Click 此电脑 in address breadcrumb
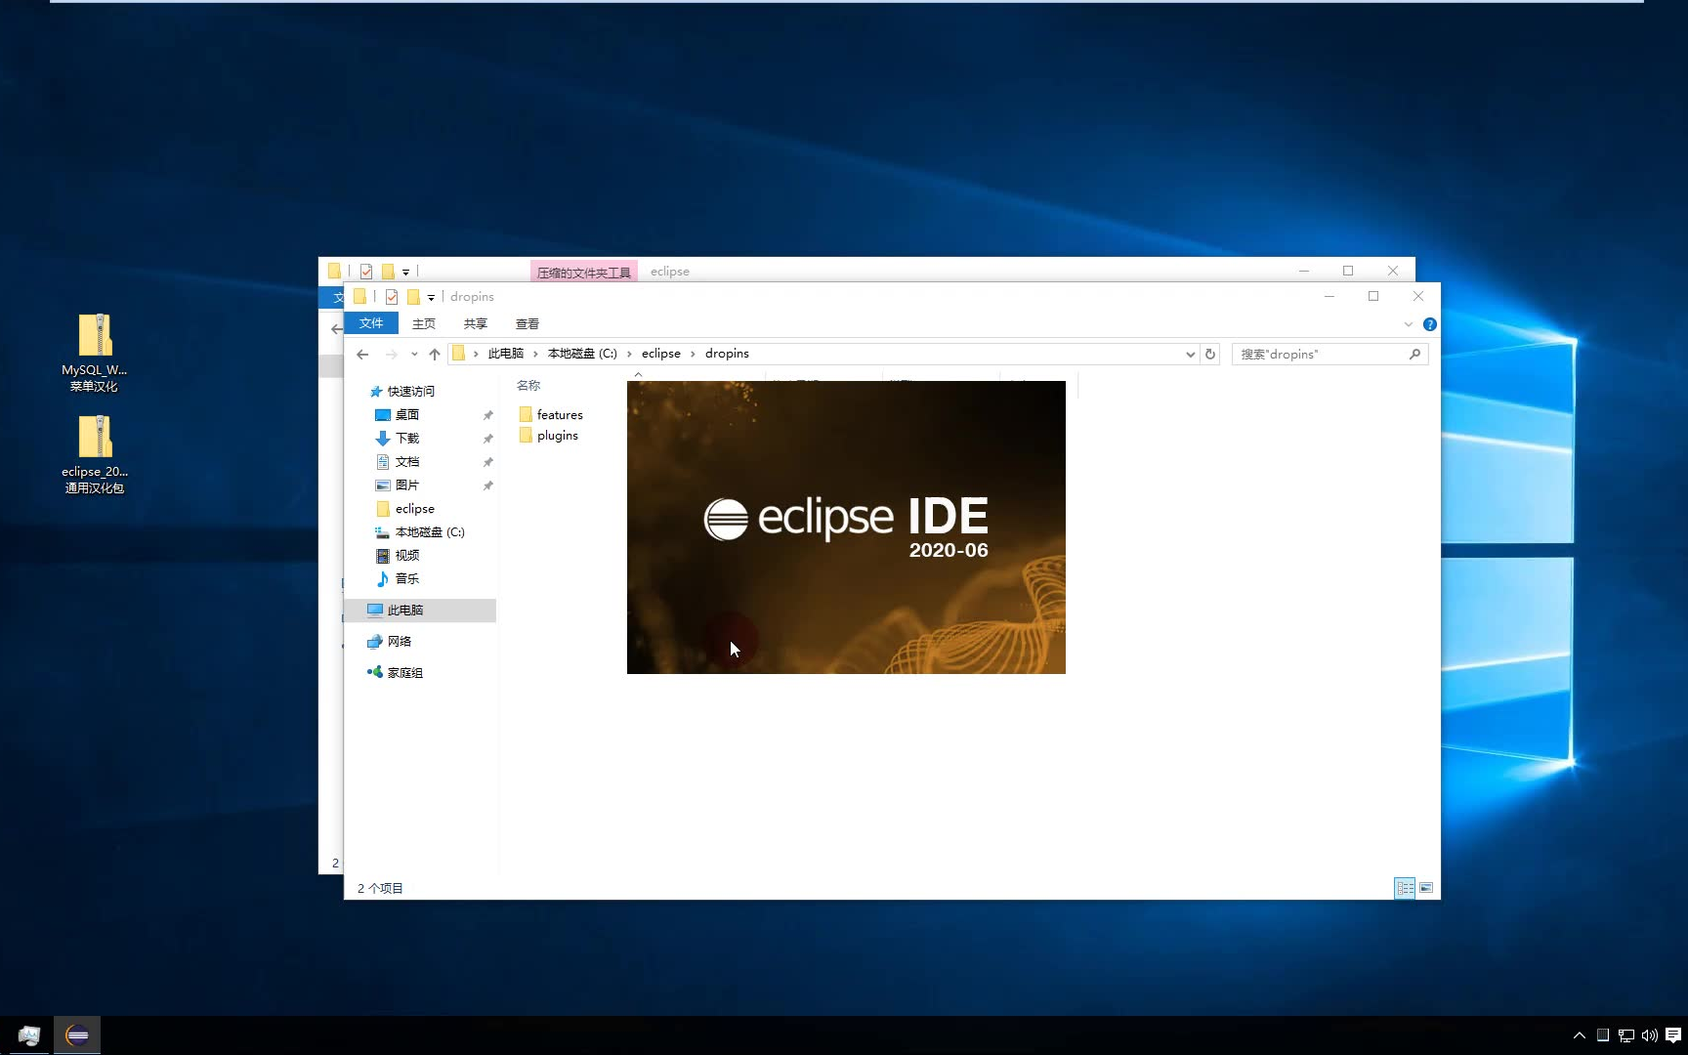This screenshot has height=1055, width=1688. (x=506, y=354)
